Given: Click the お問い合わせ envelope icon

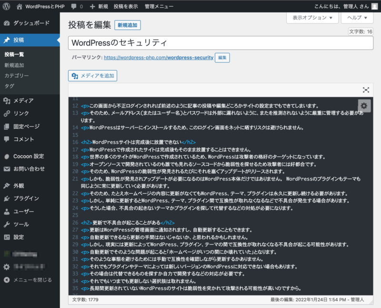Looking at the screenshot, I should pos(7,169).
